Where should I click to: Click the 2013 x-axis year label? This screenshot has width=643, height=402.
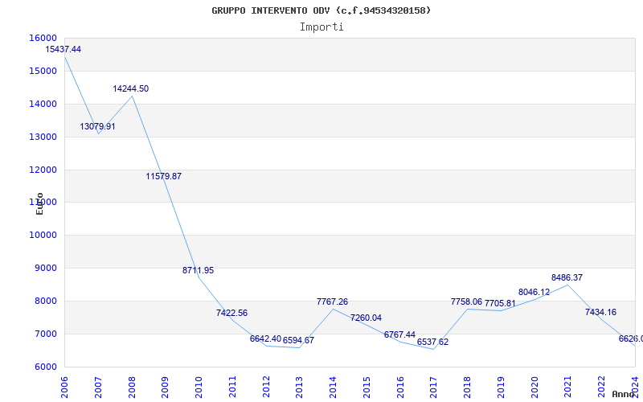click(300, 387)
